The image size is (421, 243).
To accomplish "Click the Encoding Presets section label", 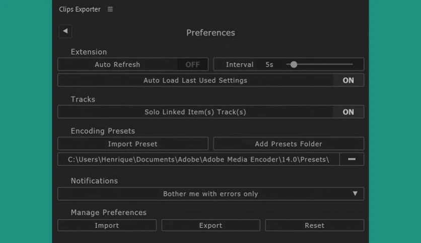I will (x=103, y=131).
